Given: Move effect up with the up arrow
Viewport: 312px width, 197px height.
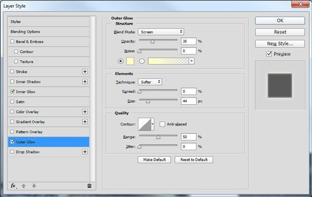Looking at the screenshot, I should (24, 186).
